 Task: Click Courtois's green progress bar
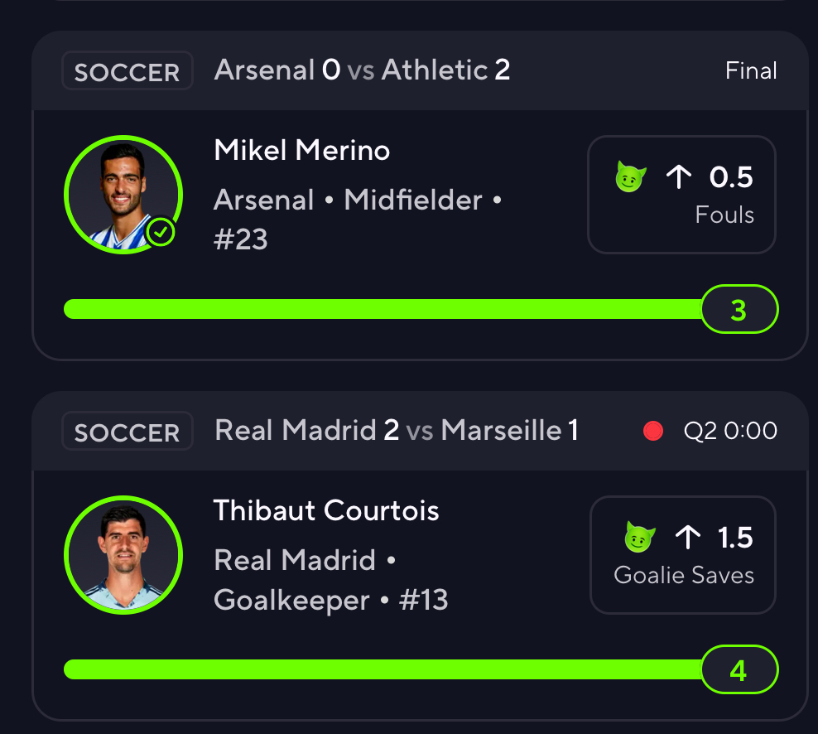point(381,669)
